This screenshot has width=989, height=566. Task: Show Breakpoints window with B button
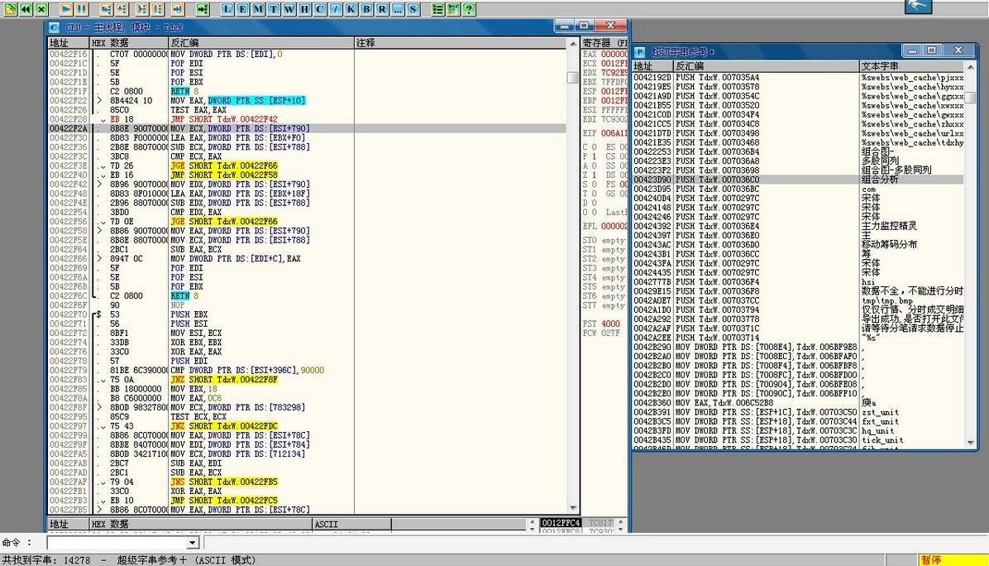coord(365,9)
